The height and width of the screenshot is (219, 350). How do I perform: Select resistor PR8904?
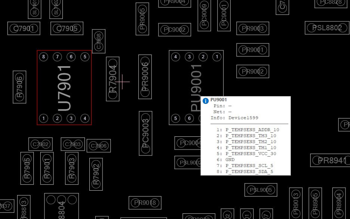339,204
